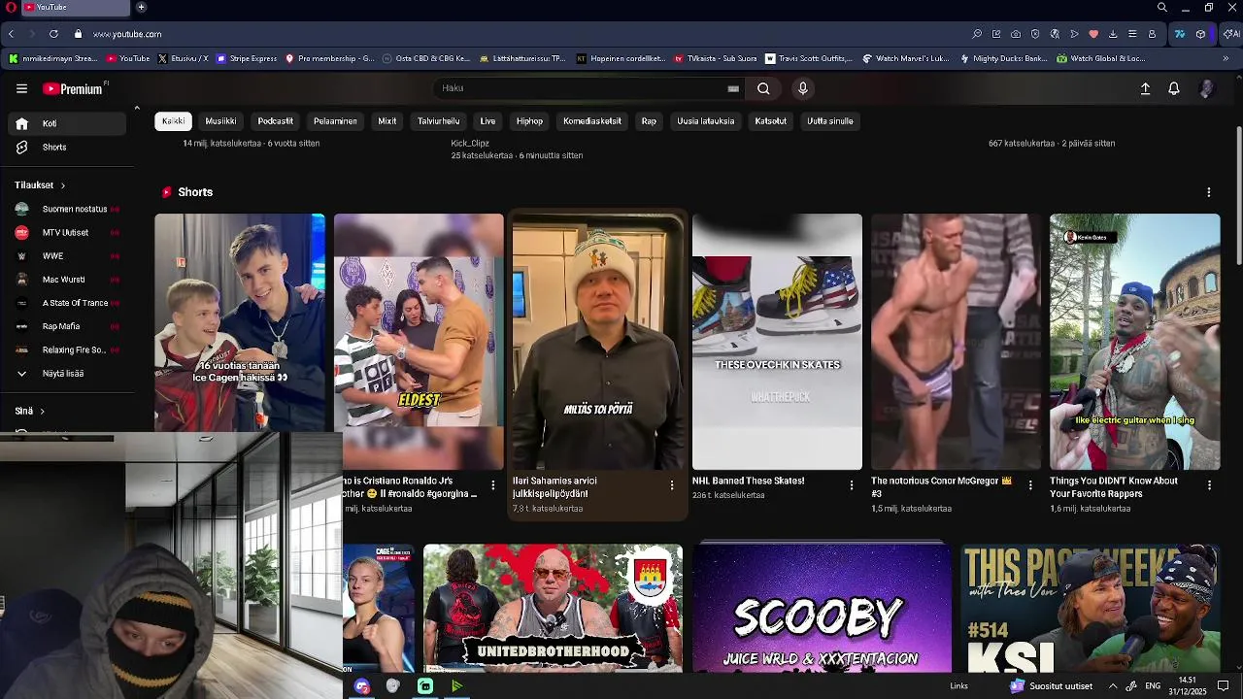Open A State Of Trance channel
Screen dimensions: 1243x699
pyautogui.click(x=68, y=303)
